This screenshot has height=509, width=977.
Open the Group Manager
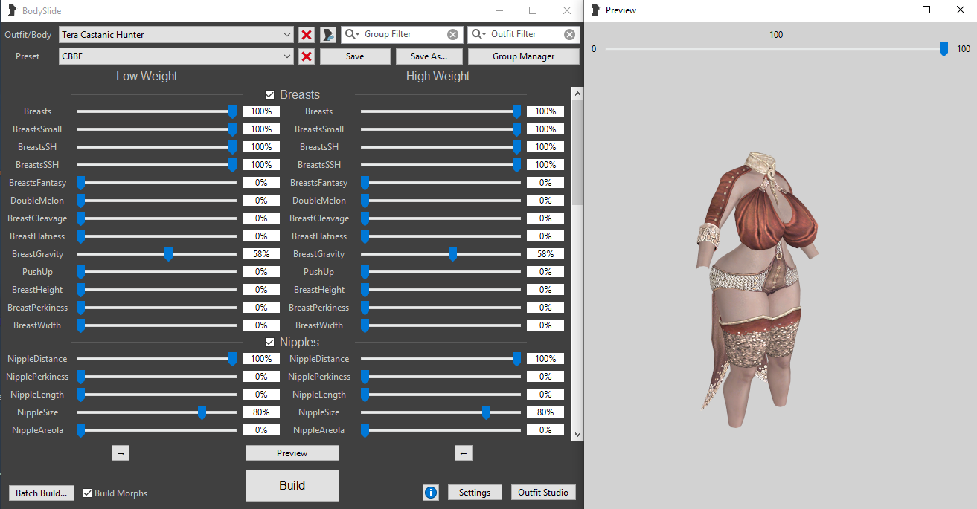[x=523, y=56]
